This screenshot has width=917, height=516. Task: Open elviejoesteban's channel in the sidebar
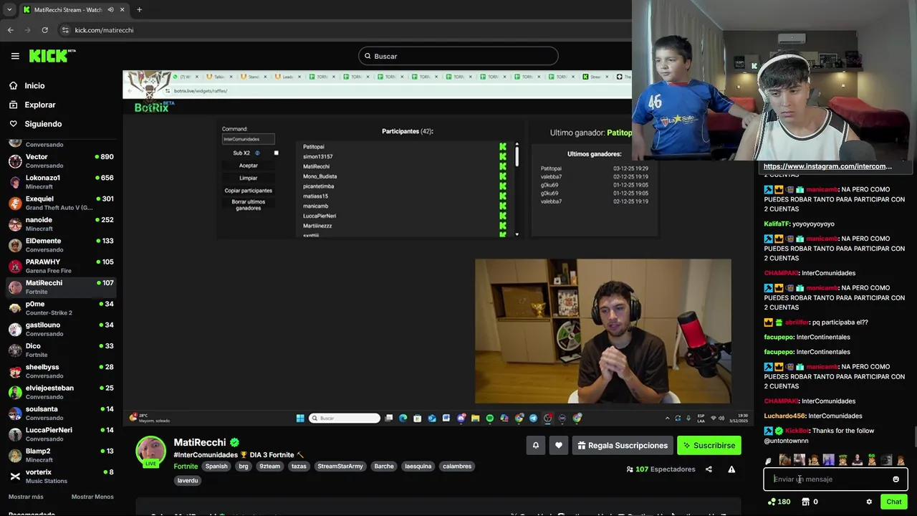coord(61,392)
